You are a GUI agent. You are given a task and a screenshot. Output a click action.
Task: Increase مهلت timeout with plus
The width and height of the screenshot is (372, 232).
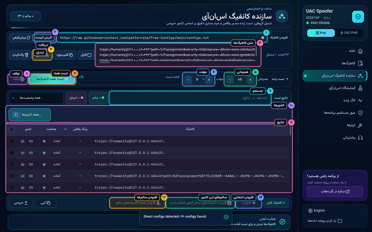coord(209,80)
